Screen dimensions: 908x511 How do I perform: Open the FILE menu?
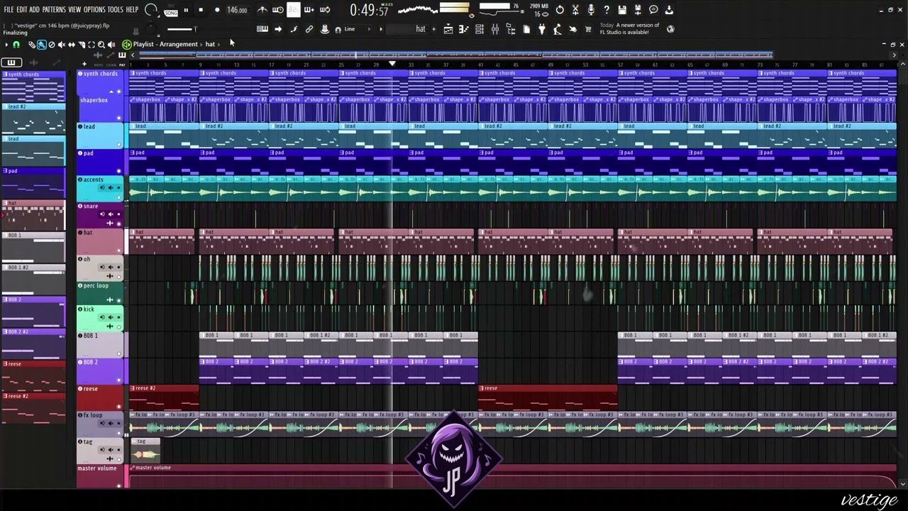click(x=9, y=10)
